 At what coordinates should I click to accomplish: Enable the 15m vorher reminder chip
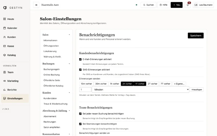pyautogui.click(x=86, y=84)
